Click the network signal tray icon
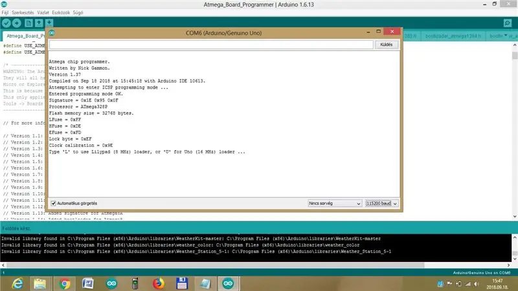 [x=467, y=284]
